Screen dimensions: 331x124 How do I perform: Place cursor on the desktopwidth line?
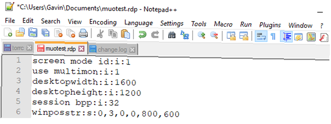(84, 82)
